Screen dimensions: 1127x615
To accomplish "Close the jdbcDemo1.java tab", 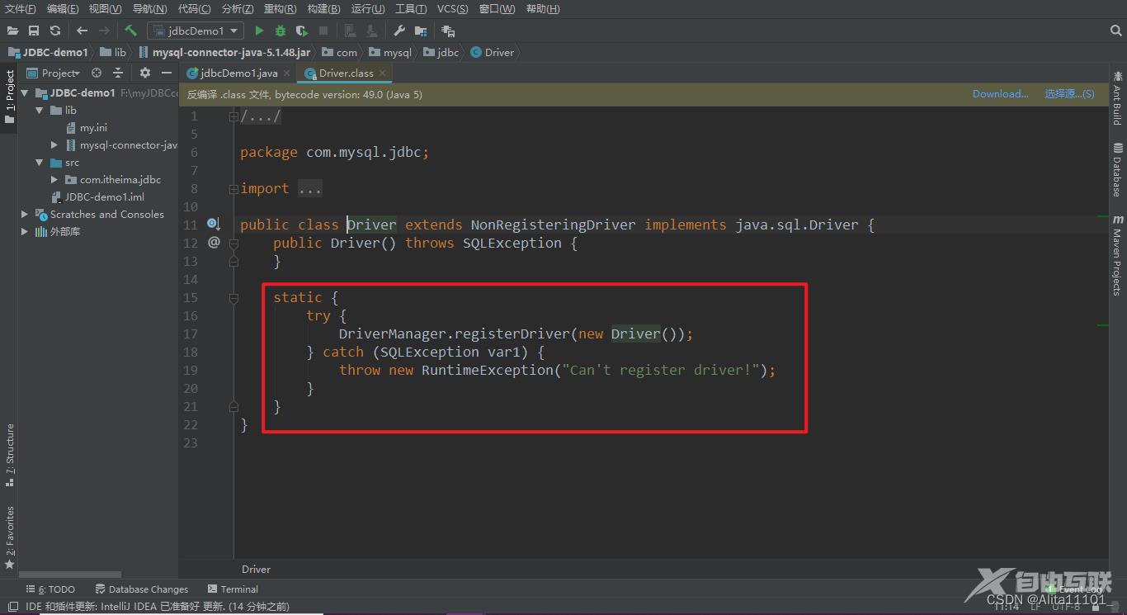I will point(287,73).
